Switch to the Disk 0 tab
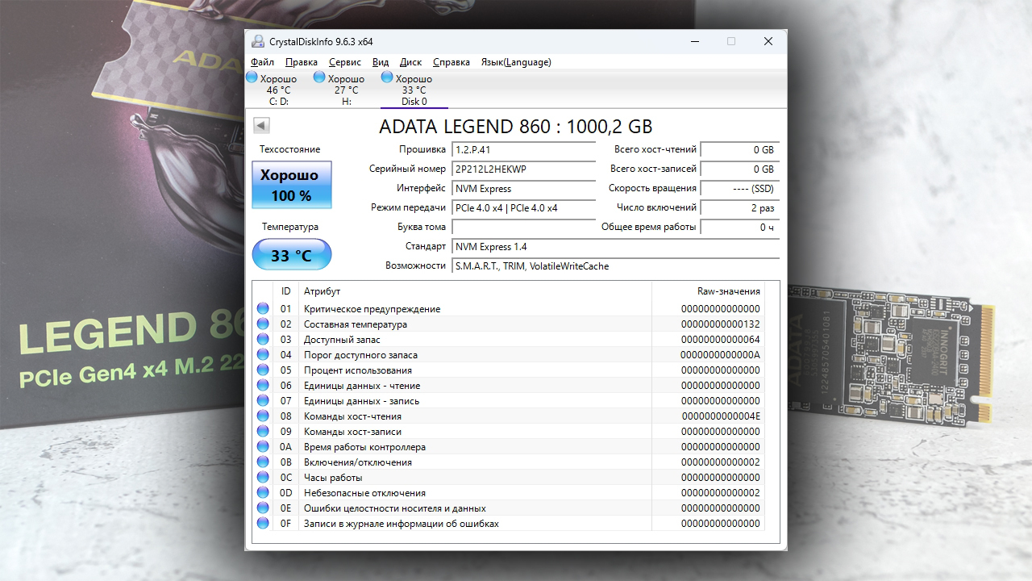The image size is (1032, 581). click(x=414, y=90)
